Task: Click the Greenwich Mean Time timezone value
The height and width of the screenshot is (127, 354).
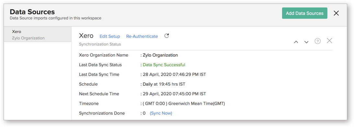Action: click(x=184, y=104)
